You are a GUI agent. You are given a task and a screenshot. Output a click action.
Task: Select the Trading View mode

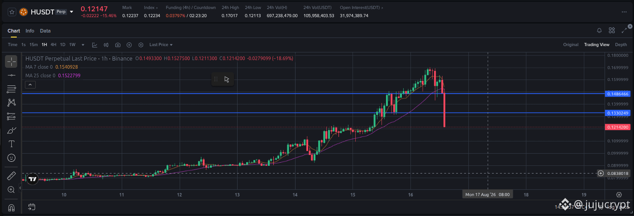(596, 45)
